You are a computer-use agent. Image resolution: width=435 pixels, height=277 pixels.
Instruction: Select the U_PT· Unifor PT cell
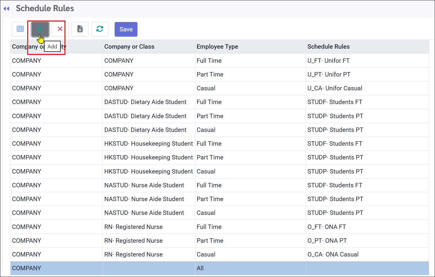[x=367, y=74]
